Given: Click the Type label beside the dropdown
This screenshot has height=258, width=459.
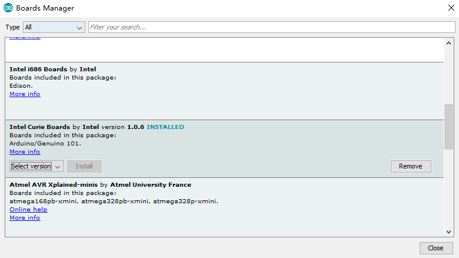Looking at the screenshot, I should pyautogui.click(x=12, y=27).
